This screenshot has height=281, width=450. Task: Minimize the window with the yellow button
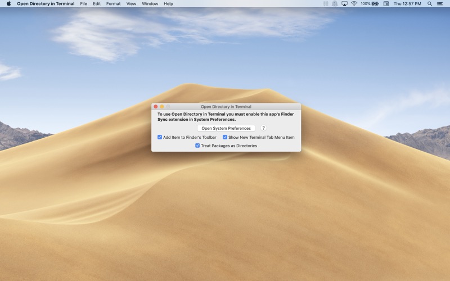tap(162, 107)
